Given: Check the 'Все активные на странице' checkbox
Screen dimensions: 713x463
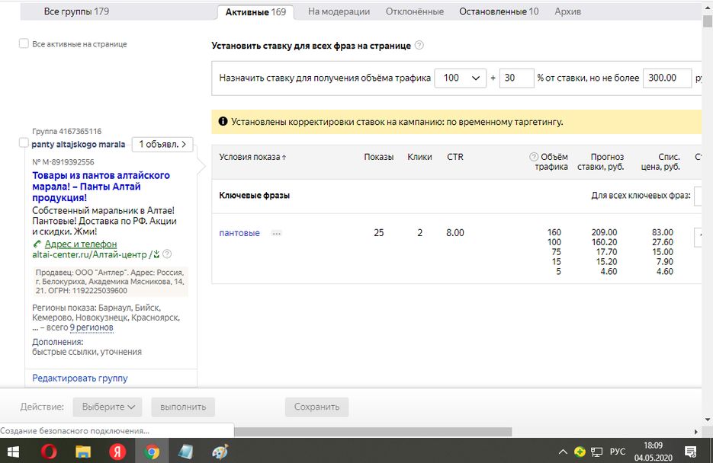Looking at the screenshot, I should click(x=24, y=44).
